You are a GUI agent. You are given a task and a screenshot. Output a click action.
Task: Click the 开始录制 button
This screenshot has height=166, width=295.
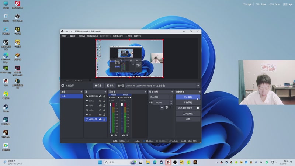click(x=188, y=103)
